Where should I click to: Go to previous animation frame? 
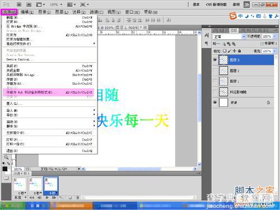tap(39, 197)
